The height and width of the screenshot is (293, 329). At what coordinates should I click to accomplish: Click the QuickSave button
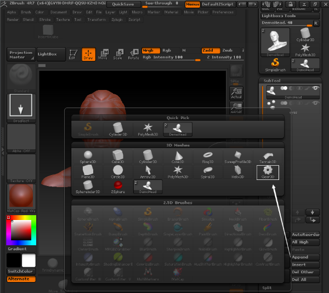pos(123,4)
